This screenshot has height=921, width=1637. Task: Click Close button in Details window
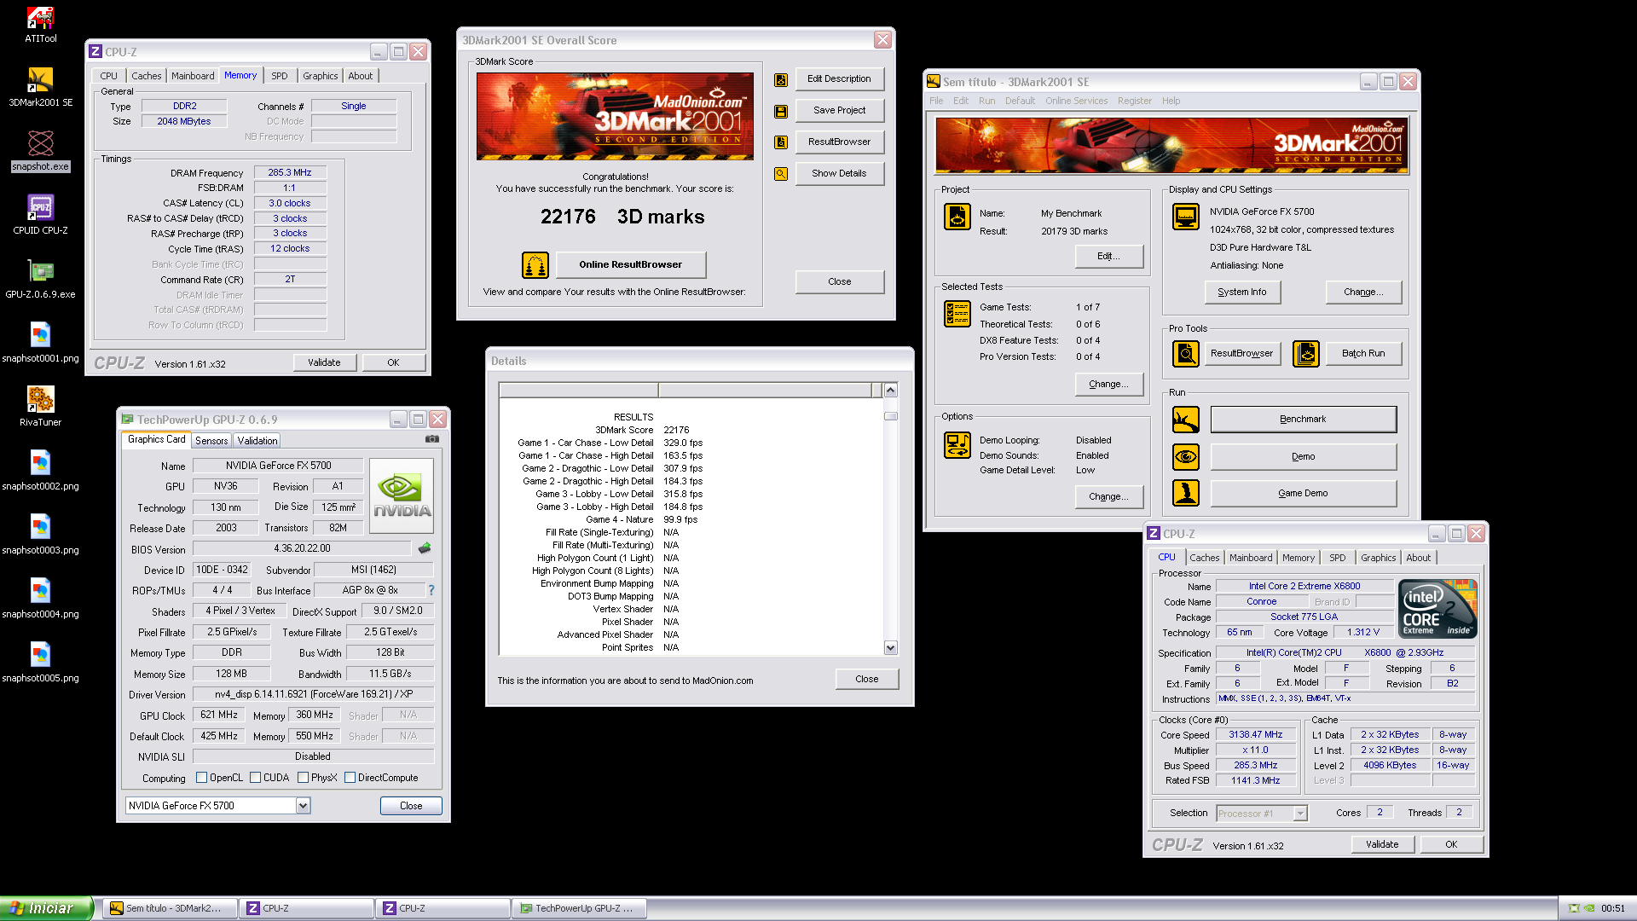867,680
